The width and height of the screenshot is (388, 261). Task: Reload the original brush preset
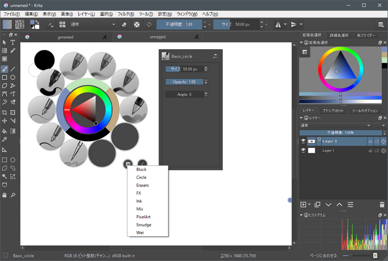click(149, 24)
